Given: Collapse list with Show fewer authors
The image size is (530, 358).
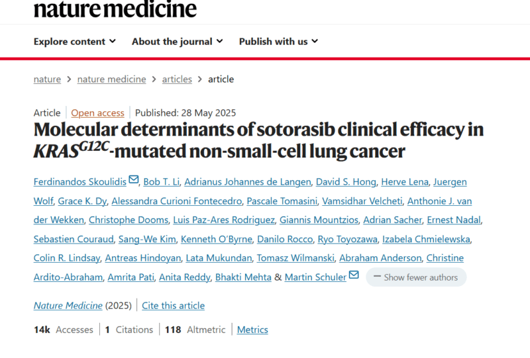Looking at the screenshot, I should [x=416, y=277].
